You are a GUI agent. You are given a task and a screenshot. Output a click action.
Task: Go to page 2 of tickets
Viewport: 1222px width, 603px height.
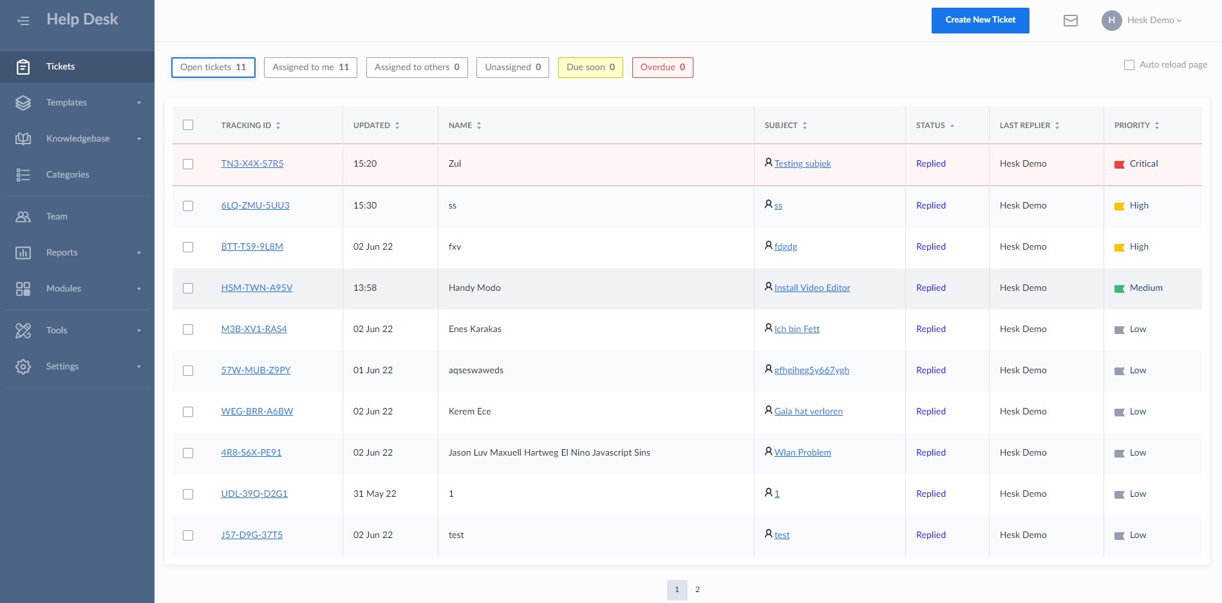pyautogui.click(x=697, y=589)
